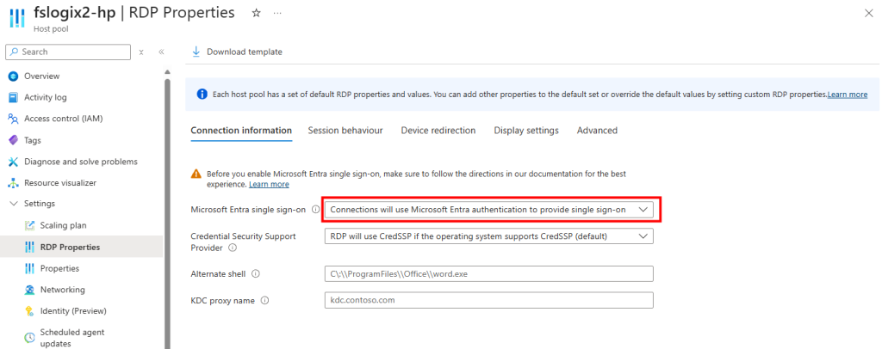Switch to Device redirection tab
Viewport: 882px width, 349px height.
pos(438,131)
